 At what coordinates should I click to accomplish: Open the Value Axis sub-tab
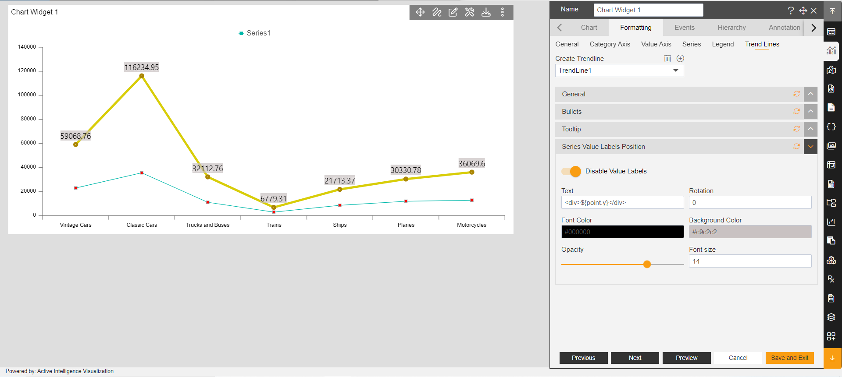(656, 44)
